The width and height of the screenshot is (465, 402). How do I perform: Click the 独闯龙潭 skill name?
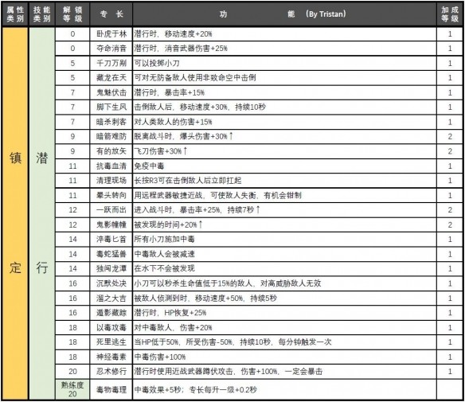pyautogui.click(x=111, y=268)
